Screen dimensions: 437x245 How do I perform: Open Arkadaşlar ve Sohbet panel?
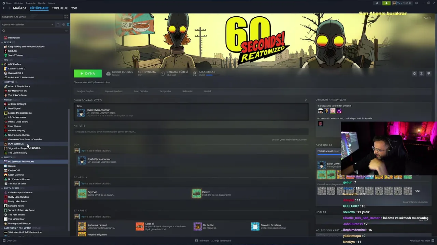[422, 241]
